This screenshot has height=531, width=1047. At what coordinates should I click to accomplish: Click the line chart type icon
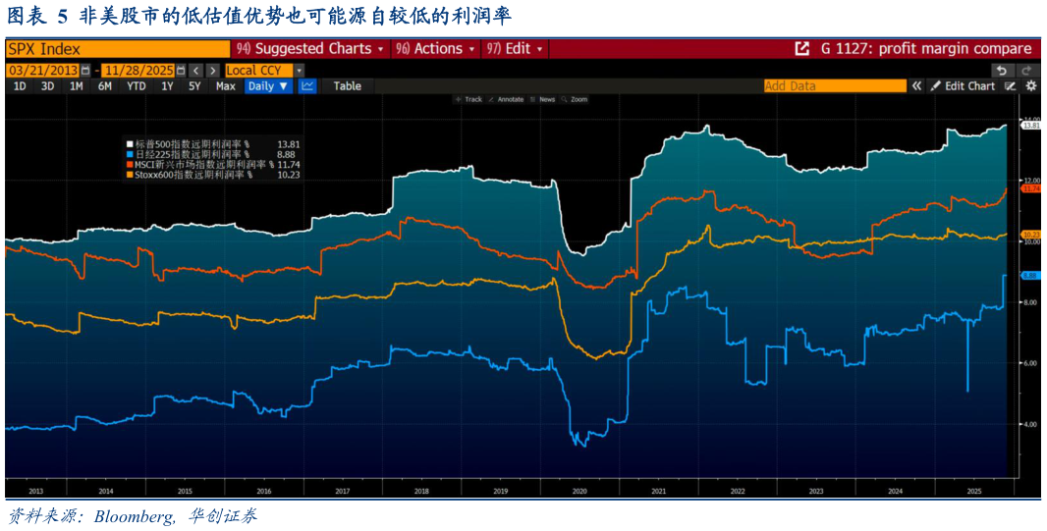tap(307, 86)
